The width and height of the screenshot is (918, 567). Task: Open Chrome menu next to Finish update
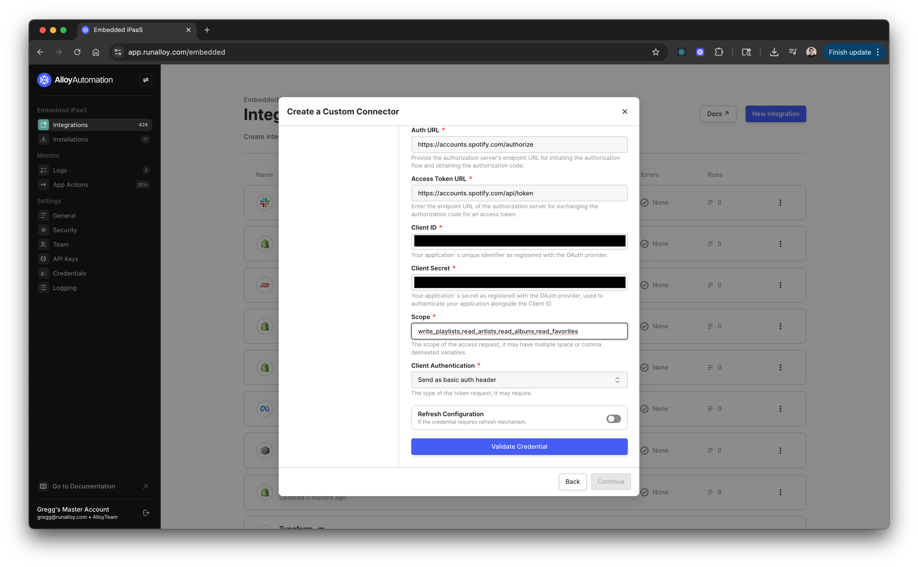coord(878,52)
